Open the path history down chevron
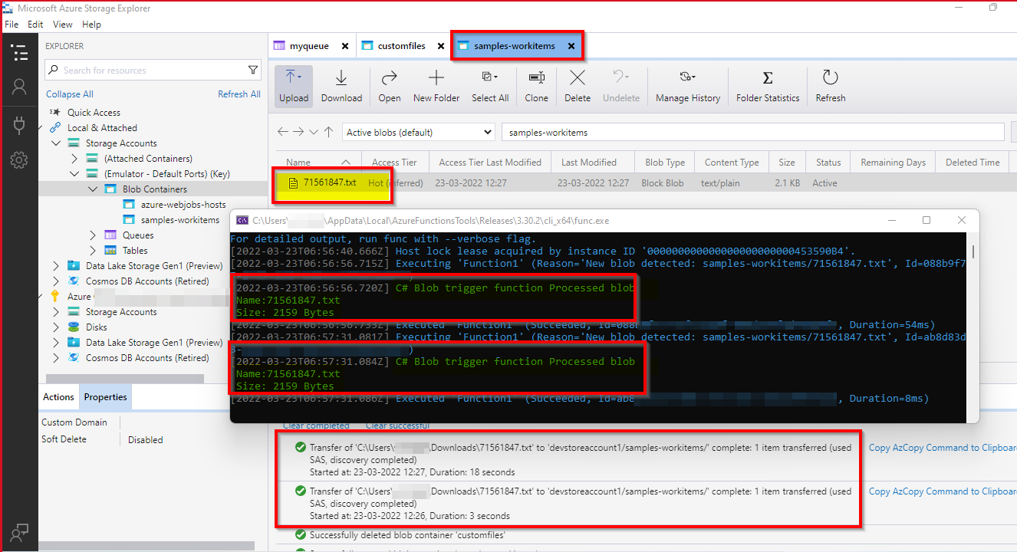 [x=313, y=132]
